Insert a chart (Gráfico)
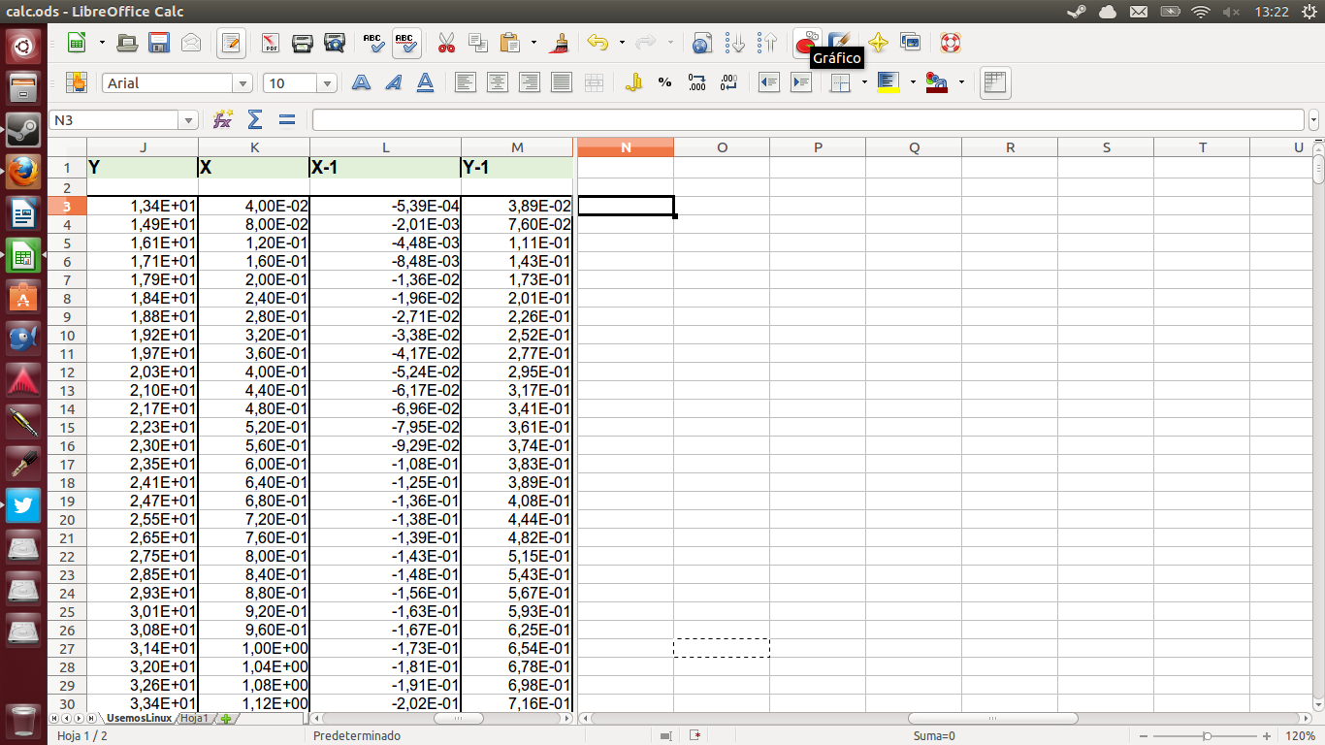 click(806, 43)
